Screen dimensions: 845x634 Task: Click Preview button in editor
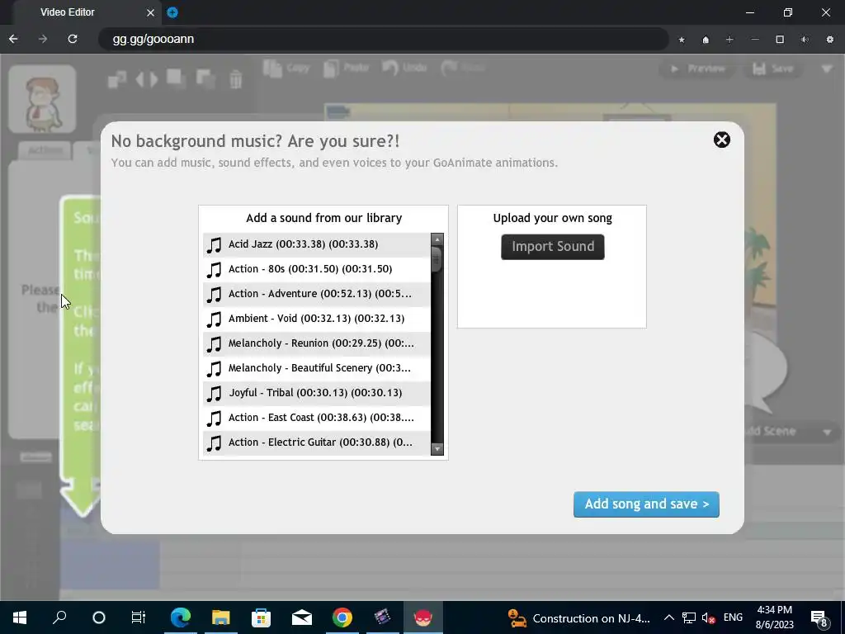tap(698, 69)
